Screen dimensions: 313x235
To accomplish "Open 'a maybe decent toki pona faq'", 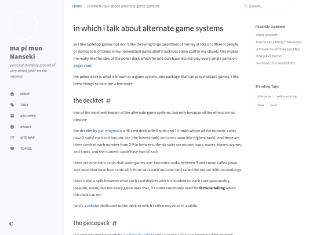I will click(278, 49).
